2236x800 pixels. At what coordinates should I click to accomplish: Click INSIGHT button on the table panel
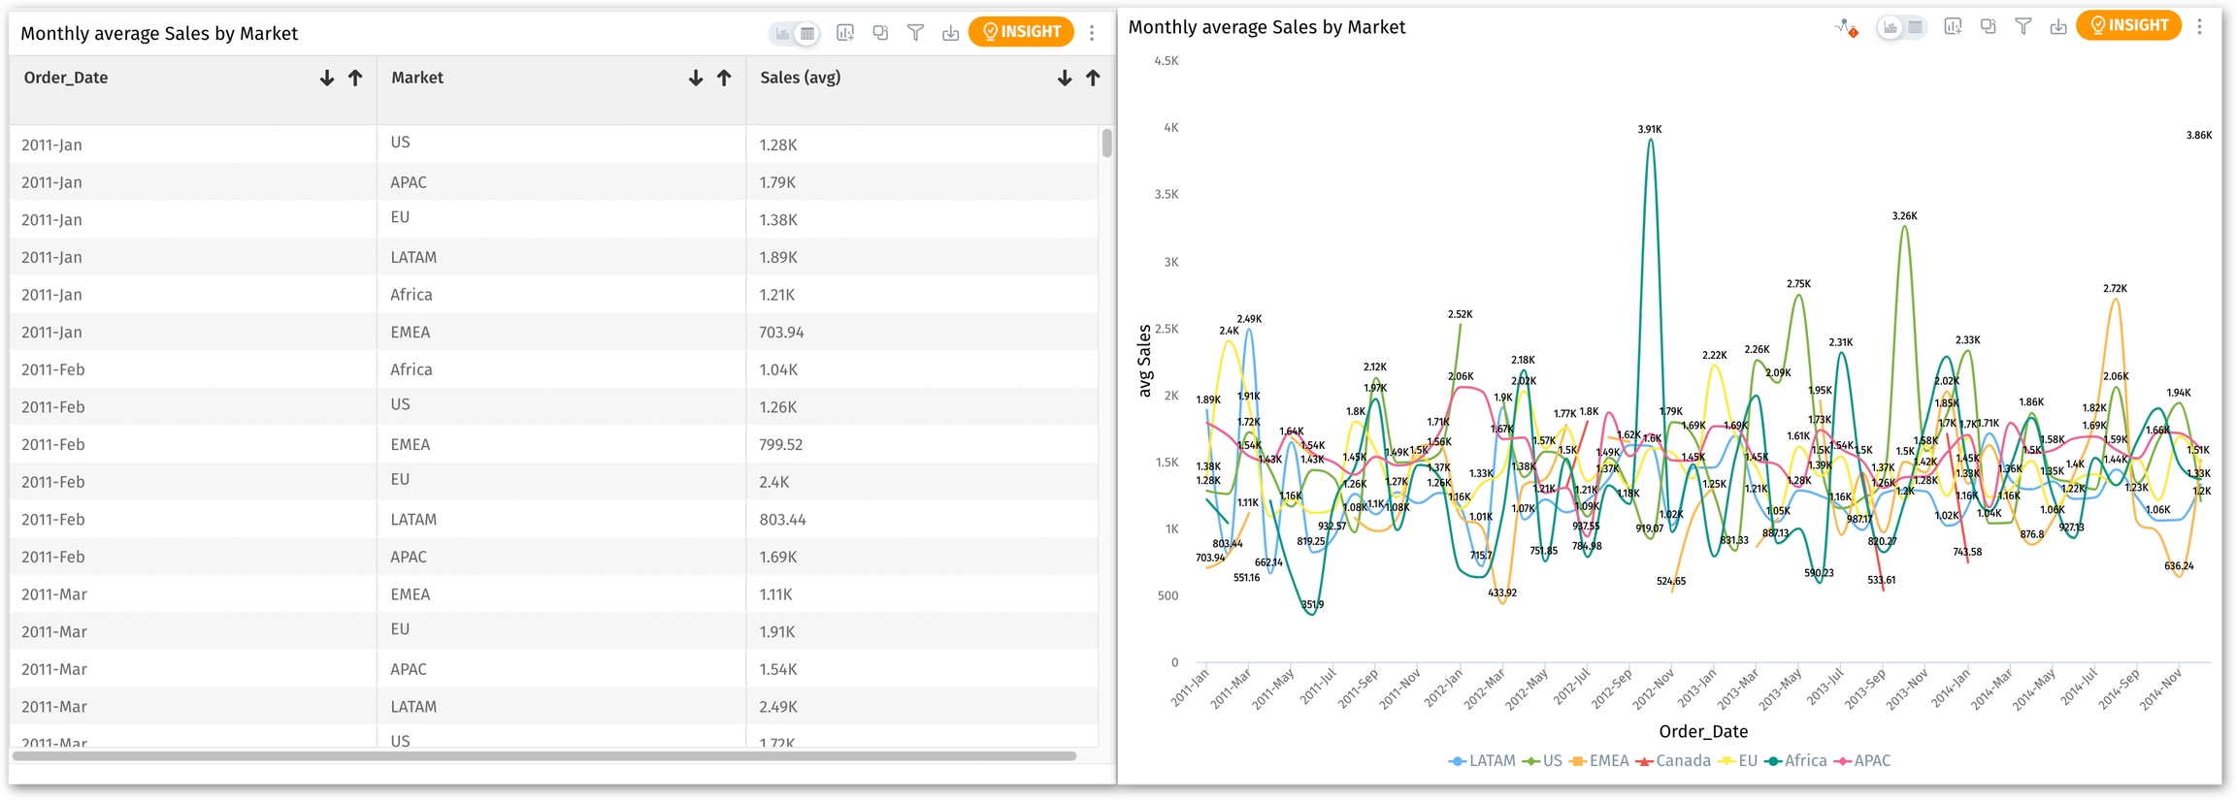(x=1021, y=32)
